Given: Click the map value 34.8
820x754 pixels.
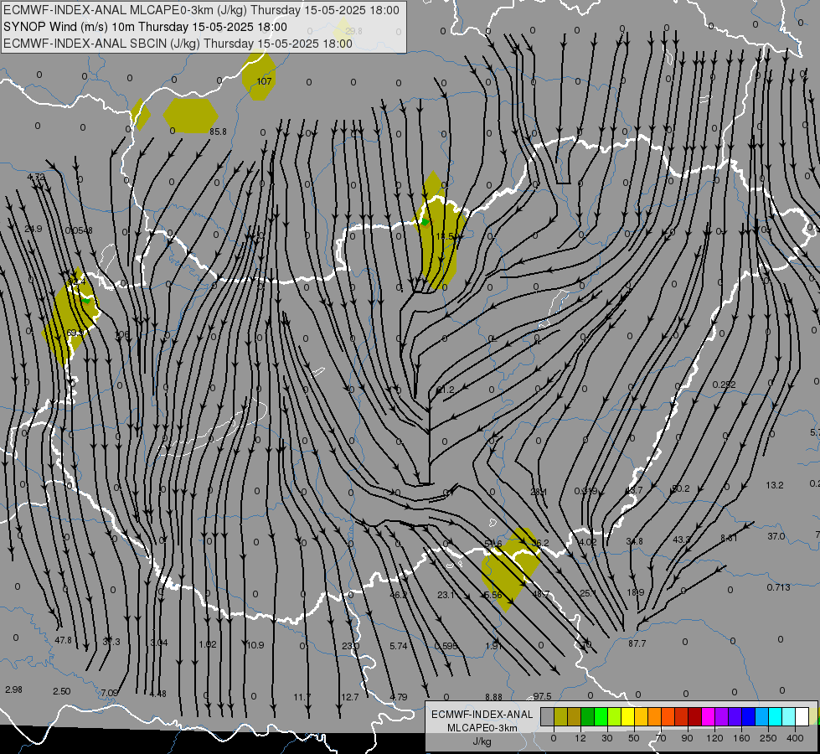Looking at the screenshot, I should 634,541.
